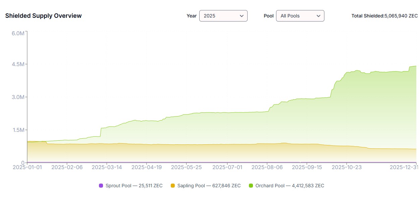Click the 2025-07-01 x-axis date label
Screen dimensions: 420x197
(227, 167)
